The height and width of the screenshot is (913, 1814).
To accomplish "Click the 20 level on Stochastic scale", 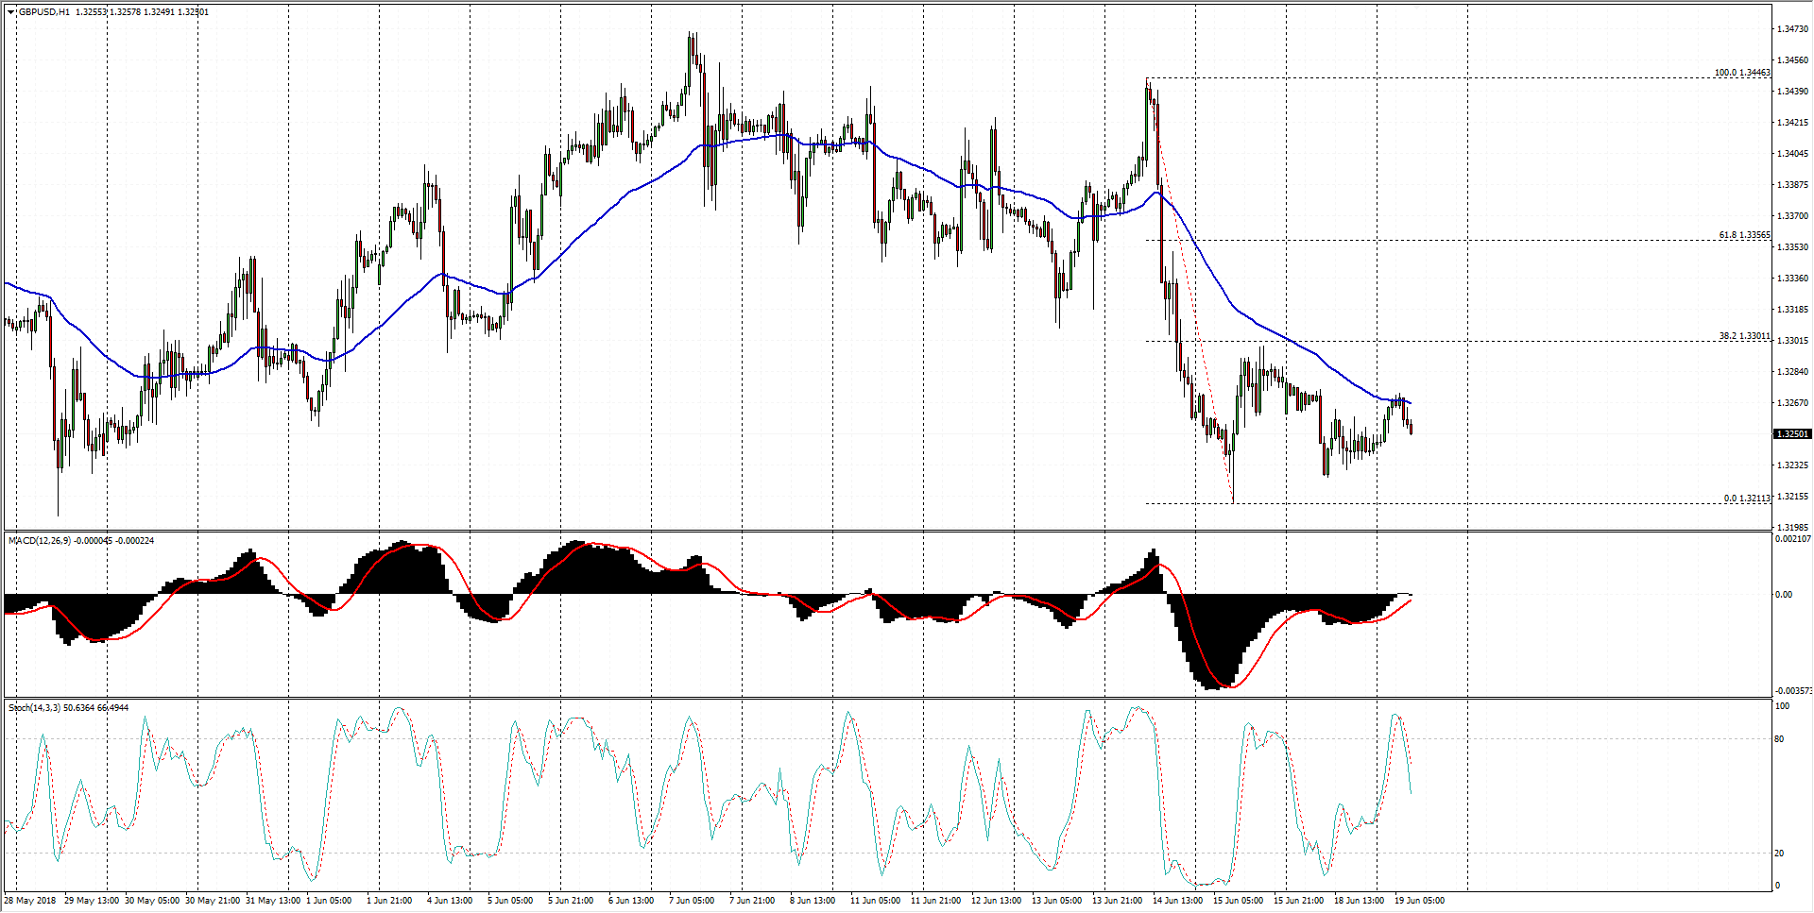I will coord(1779,854).
